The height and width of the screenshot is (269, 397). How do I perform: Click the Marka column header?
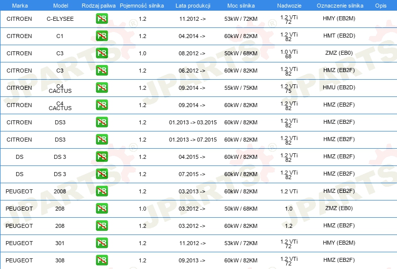coord(20,6)
